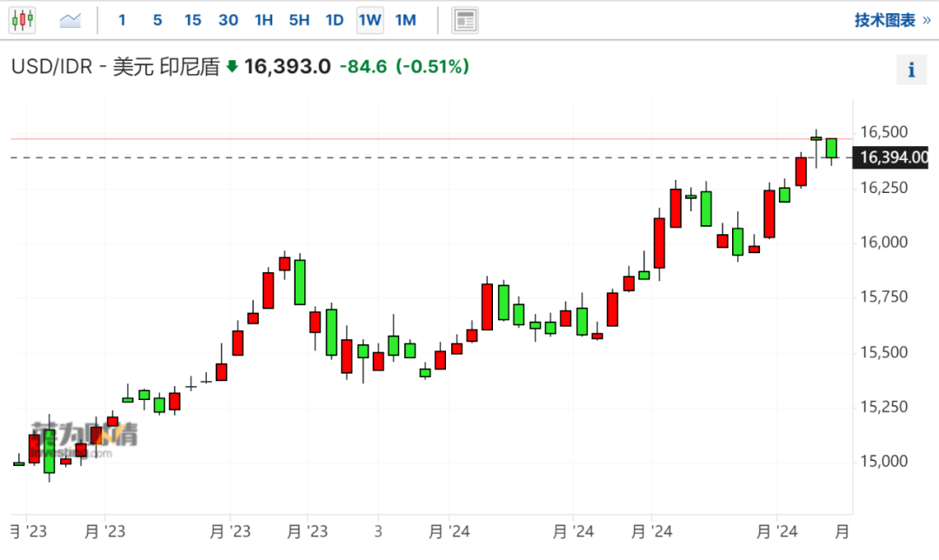Click the 16,500 price axis label
Viewport: 939px width, 560px height.
(x=883, y=132)
